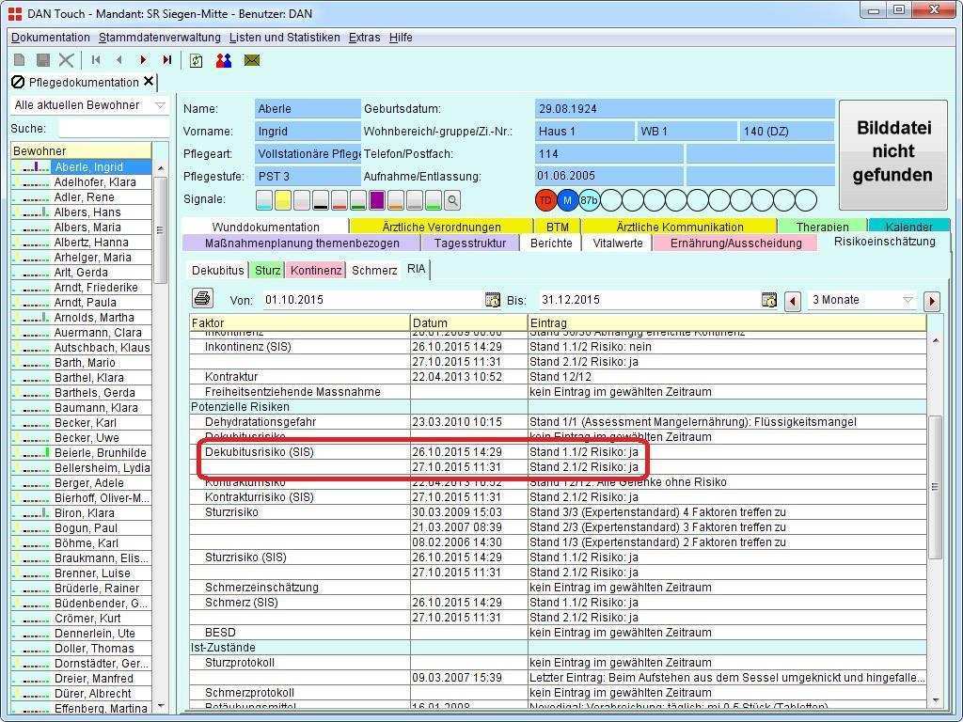Click the save (floppy disk) toolbar icon
963x722 pixels.
[42, 60]
